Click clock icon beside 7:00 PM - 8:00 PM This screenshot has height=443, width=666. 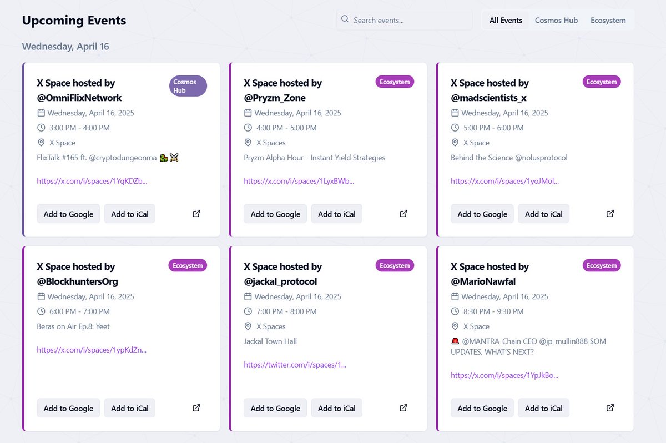pyautogui.click(x=248, y=311)
